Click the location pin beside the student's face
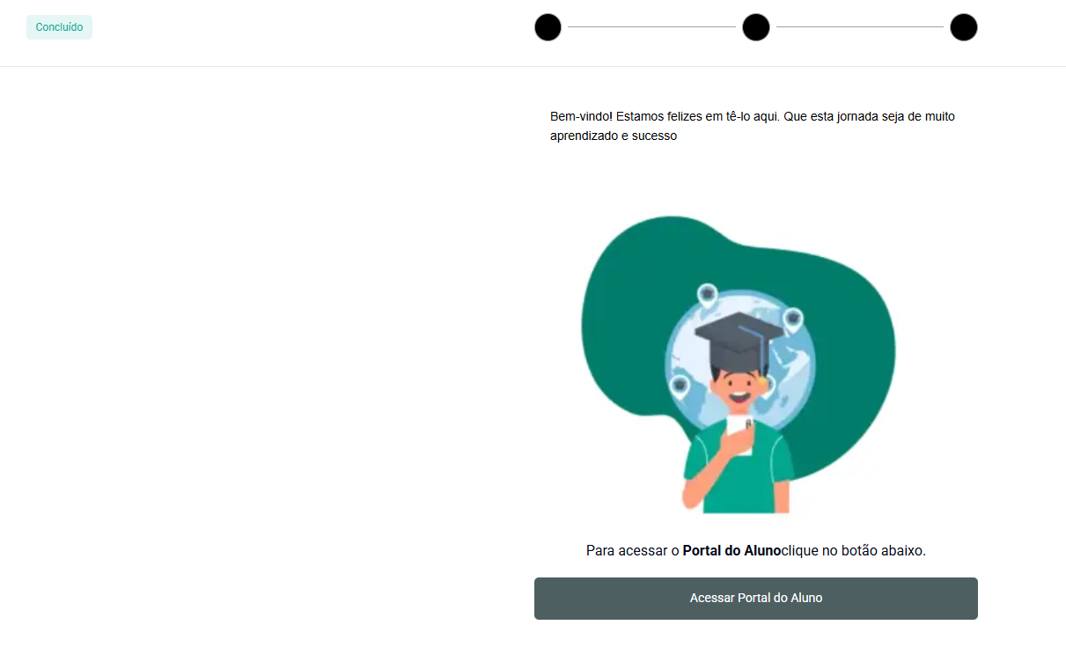Viewport: 1066px width, 669px height. [x=680, y=386]
